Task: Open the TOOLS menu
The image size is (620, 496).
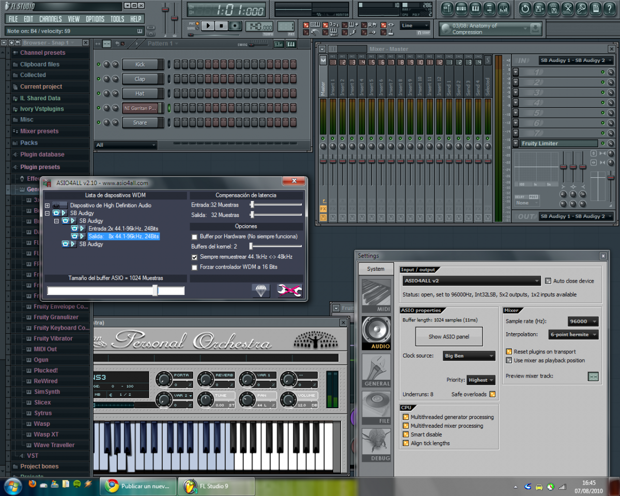Action: pos(117,19)
